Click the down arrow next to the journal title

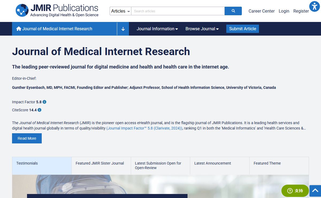pyautogui.click(x=123, y=29)
